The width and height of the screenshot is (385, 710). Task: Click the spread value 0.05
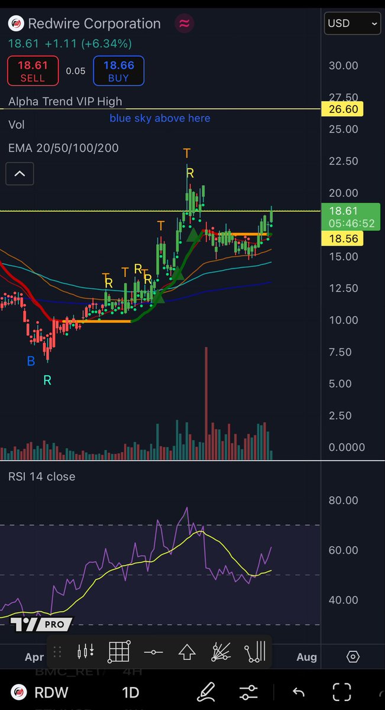point(76,71)
